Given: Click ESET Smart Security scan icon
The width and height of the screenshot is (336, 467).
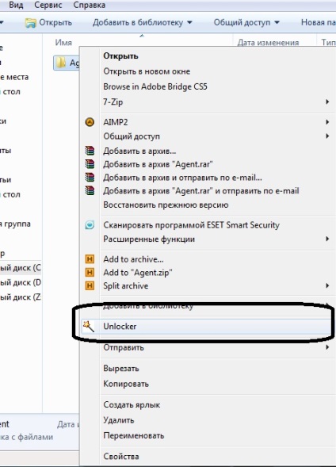Looking at the screenshot, I should (90, 225).
